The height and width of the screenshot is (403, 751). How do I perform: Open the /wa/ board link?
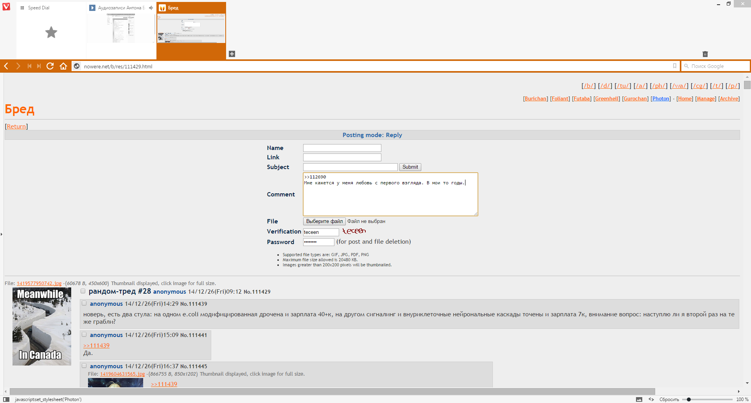(679, 86)
